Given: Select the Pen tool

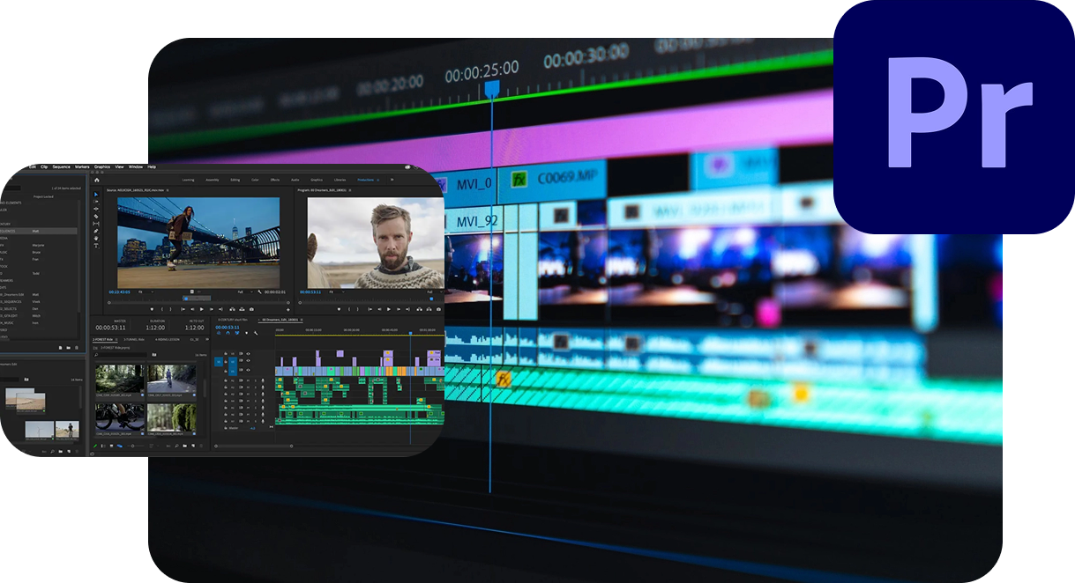Looking at the screenshot, I should pos(96,231).
